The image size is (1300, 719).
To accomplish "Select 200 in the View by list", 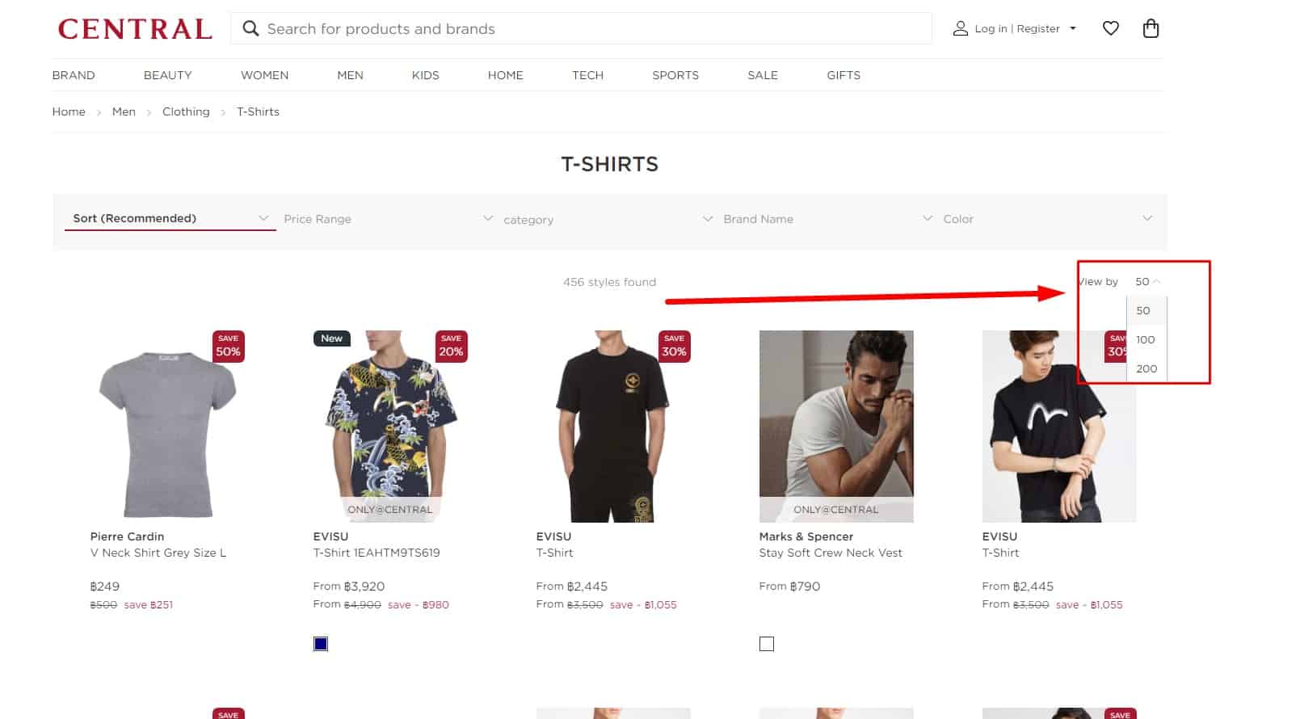I will tap(1146, 368).
